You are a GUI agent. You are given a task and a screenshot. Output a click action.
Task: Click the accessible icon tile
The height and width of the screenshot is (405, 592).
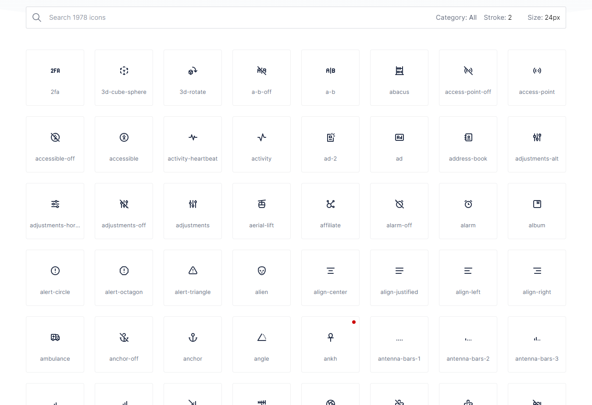coord(124,144)
